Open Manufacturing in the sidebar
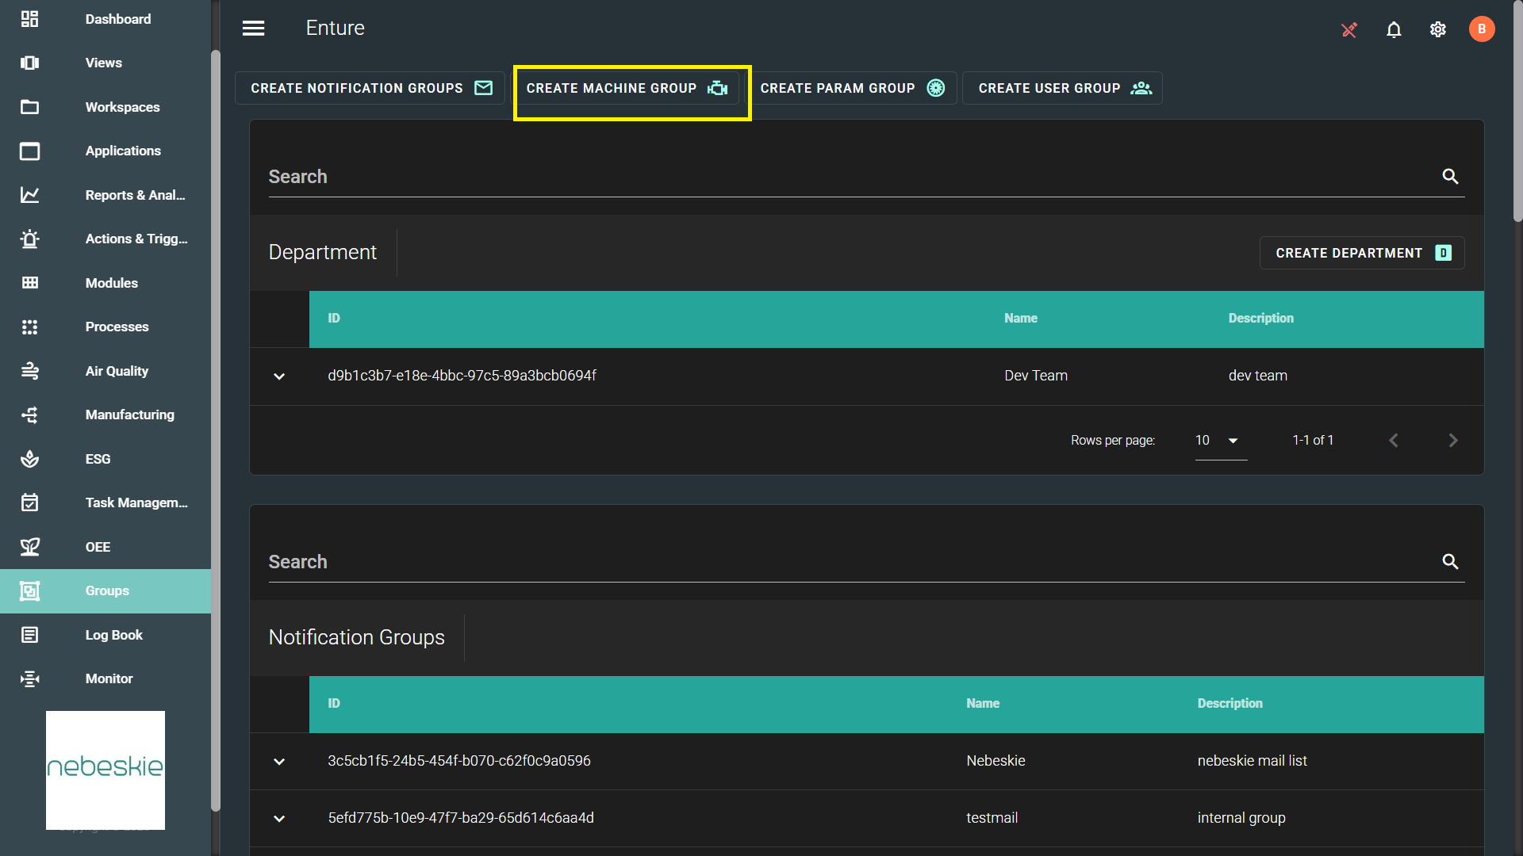This screenshot has width=1523, height=856. [x=129, y=415]
